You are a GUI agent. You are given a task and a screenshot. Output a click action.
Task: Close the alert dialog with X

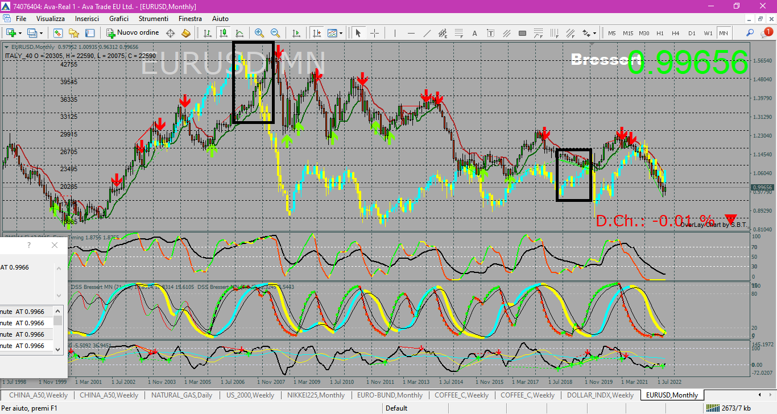click(55, 245)
